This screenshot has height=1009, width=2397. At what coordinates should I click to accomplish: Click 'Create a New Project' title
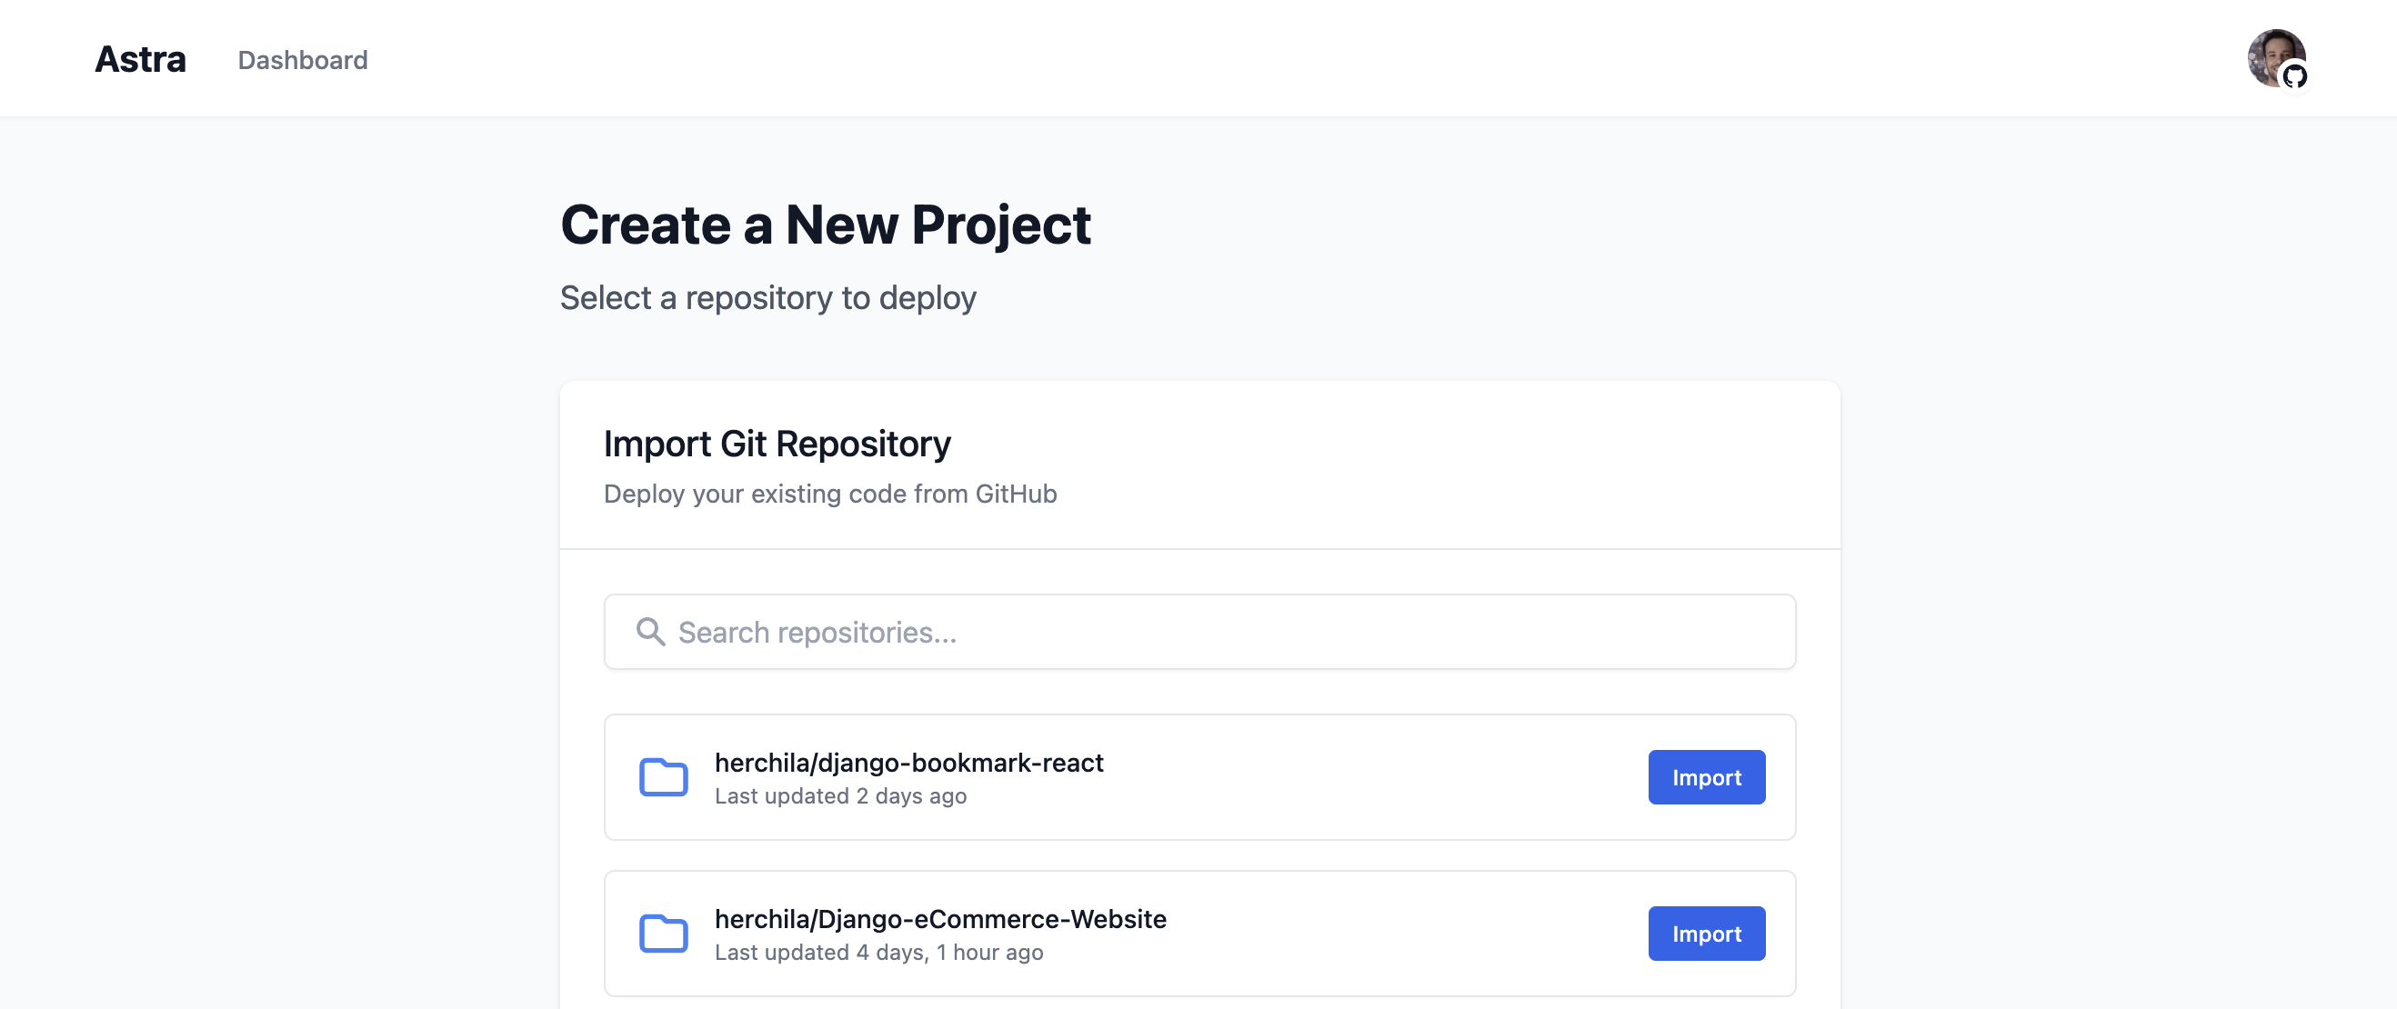pos(826,225)
